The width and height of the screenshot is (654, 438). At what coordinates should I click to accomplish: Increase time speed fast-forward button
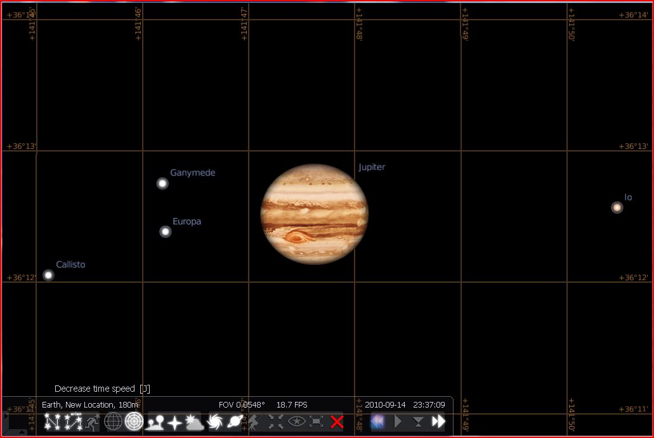point(438,422)
